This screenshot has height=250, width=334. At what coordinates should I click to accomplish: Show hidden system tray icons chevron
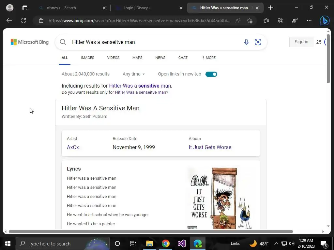[276, 243]
